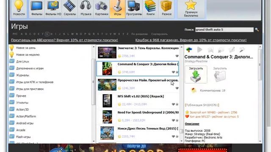
Task: Select letter G in alphabet filter
Action: click(x=47, y=34)
